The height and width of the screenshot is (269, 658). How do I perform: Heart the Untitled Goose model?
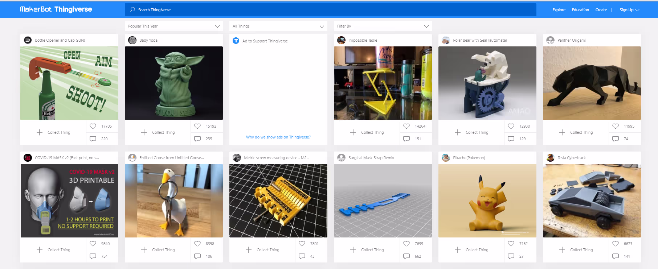(x=197, y=244)
